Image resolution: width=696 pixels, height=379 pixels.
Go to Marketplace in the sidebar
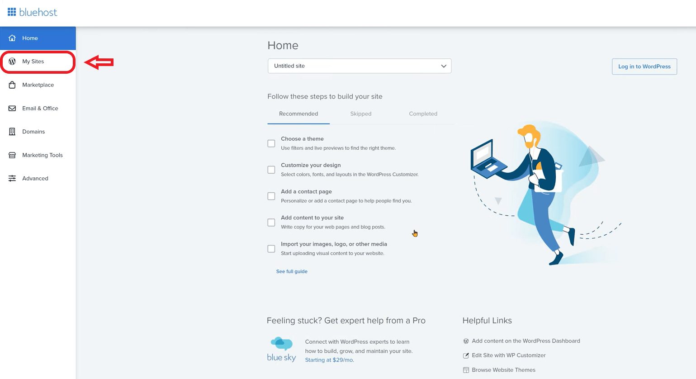tap(38, 85)
